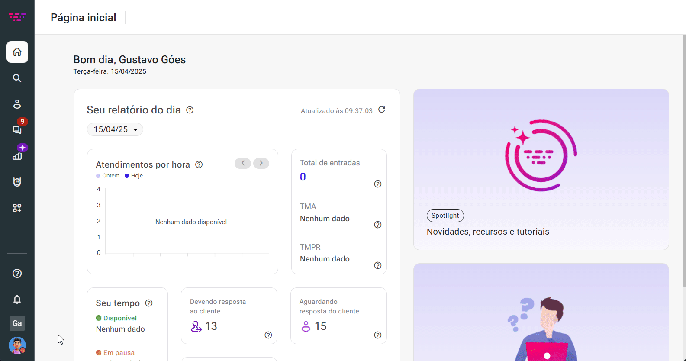Screen dimensions: 686x361
Task: Open the Spotlight card
Action: tap(541, 169)
